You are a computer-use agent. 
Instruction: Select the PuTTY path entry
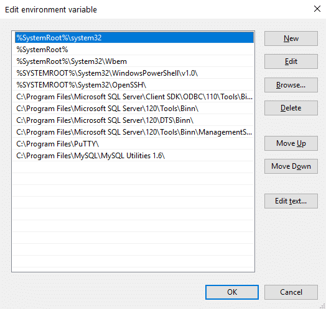pos(134,144)
